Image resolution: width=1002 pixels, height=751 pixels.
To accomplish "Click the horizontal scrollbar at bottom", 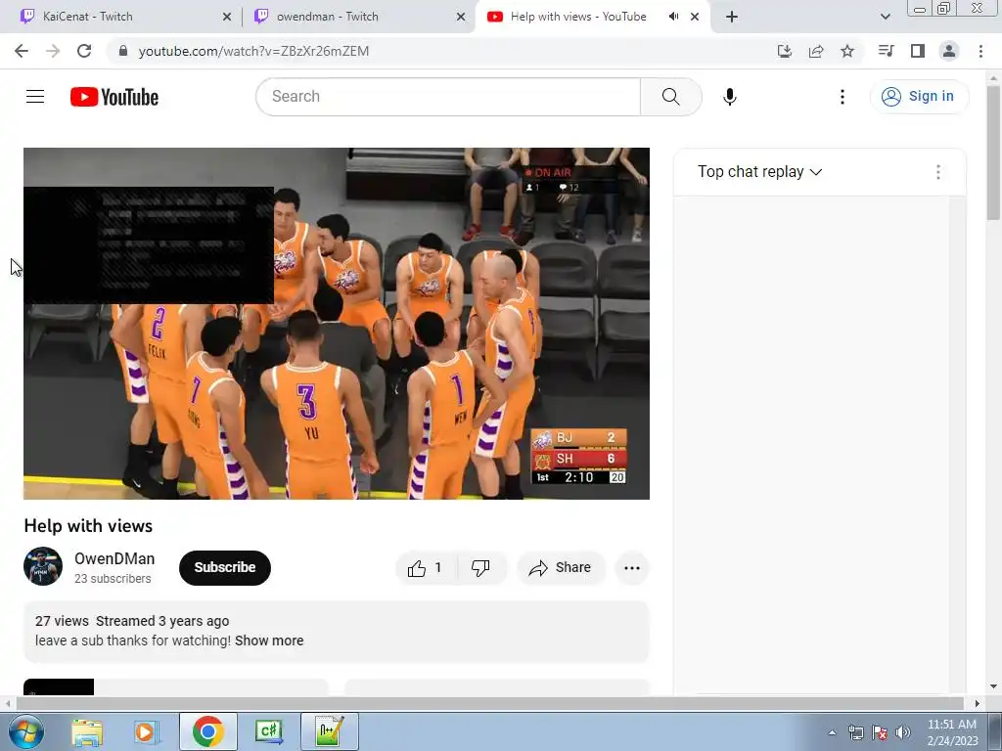I will point(489,703).
